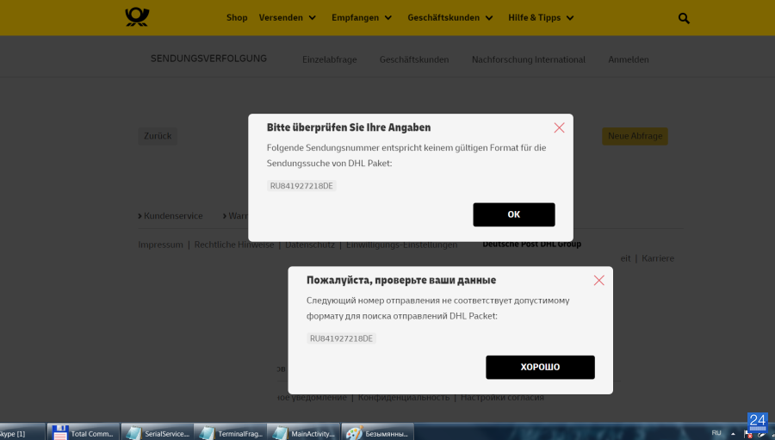Open the search magnifier icon

684,18
